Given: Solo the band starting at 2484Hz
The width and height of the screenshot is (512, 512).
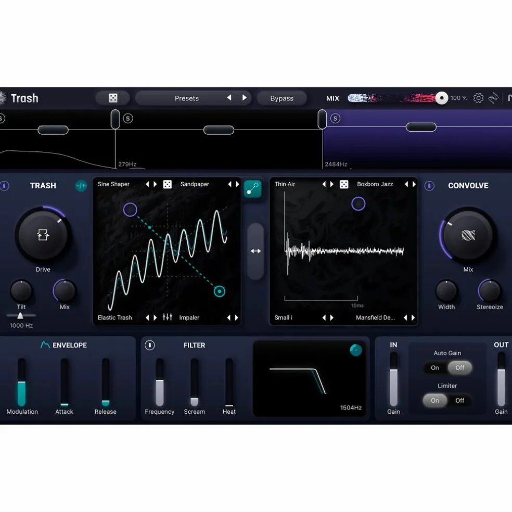Looking at the screenshot, I should pyautogui.click(x=335, y=119).
